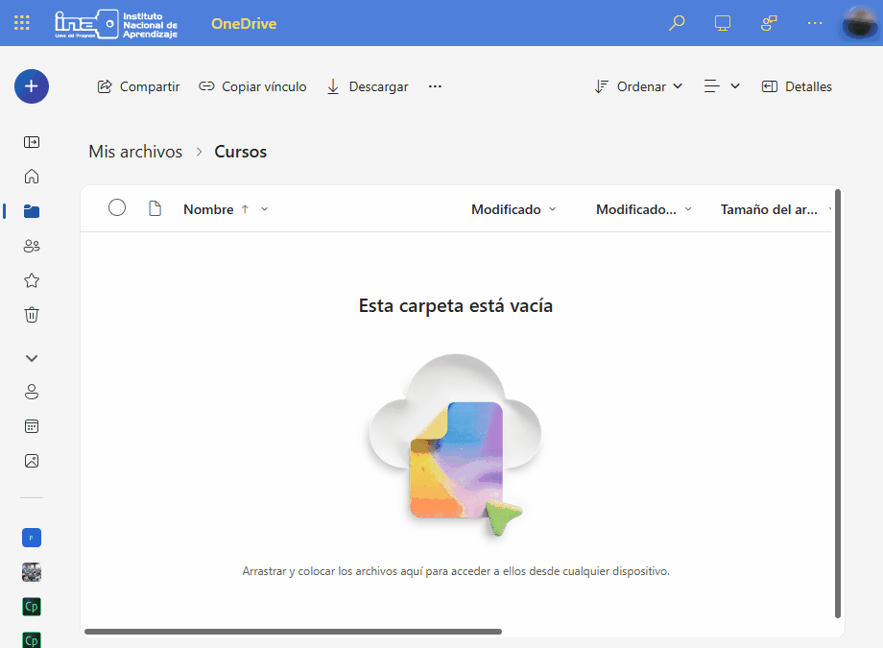
Task: Open the toolbar more options ellipsis
Action: click(435, 86)
